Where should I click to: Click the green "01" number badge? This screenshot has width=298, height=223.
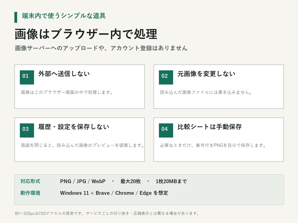[27, 77]
